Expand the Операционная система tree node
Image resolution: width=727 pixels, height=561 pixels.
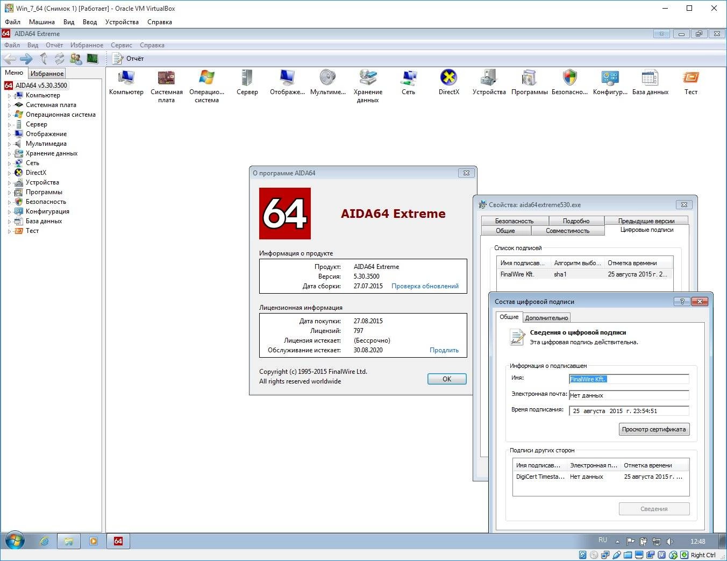[9, 115]
